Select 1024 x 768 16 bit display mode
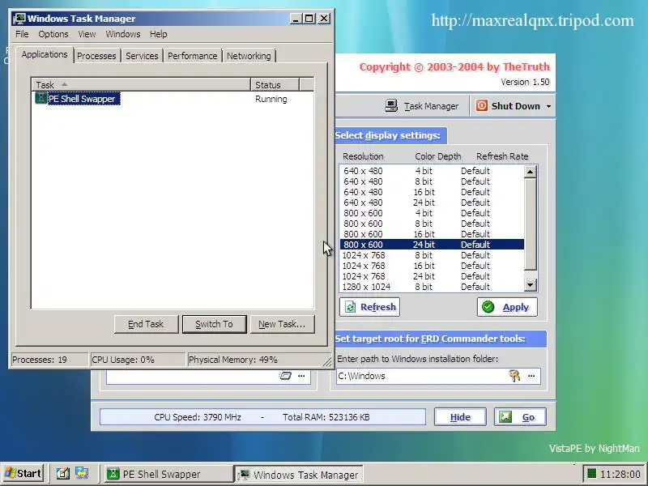This screenshot has height=486, width=648. (x=432, y=266)
